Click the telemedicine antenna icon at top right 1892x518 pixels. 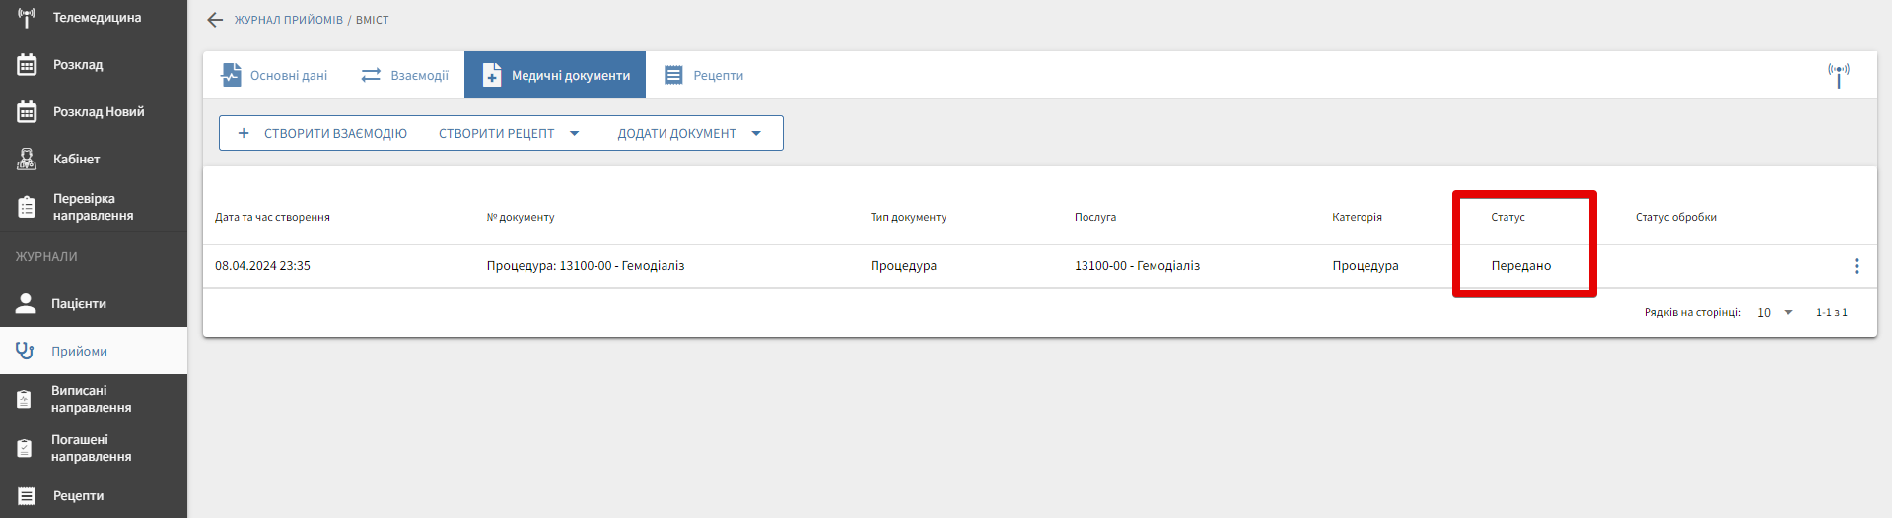coord(1838,75)
